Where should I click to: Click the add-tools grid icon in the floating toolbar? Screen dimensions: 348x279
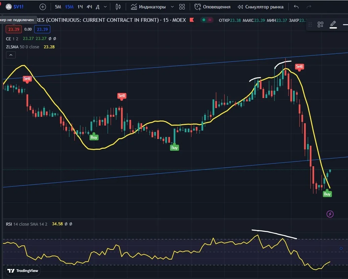(320, 25)
